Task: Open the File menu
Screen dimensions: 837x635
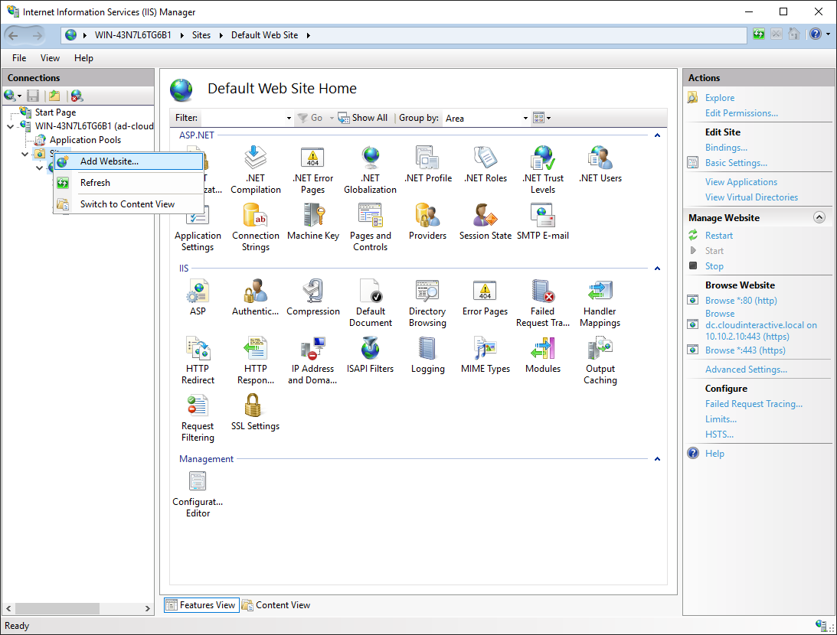Action: point(19,58)
